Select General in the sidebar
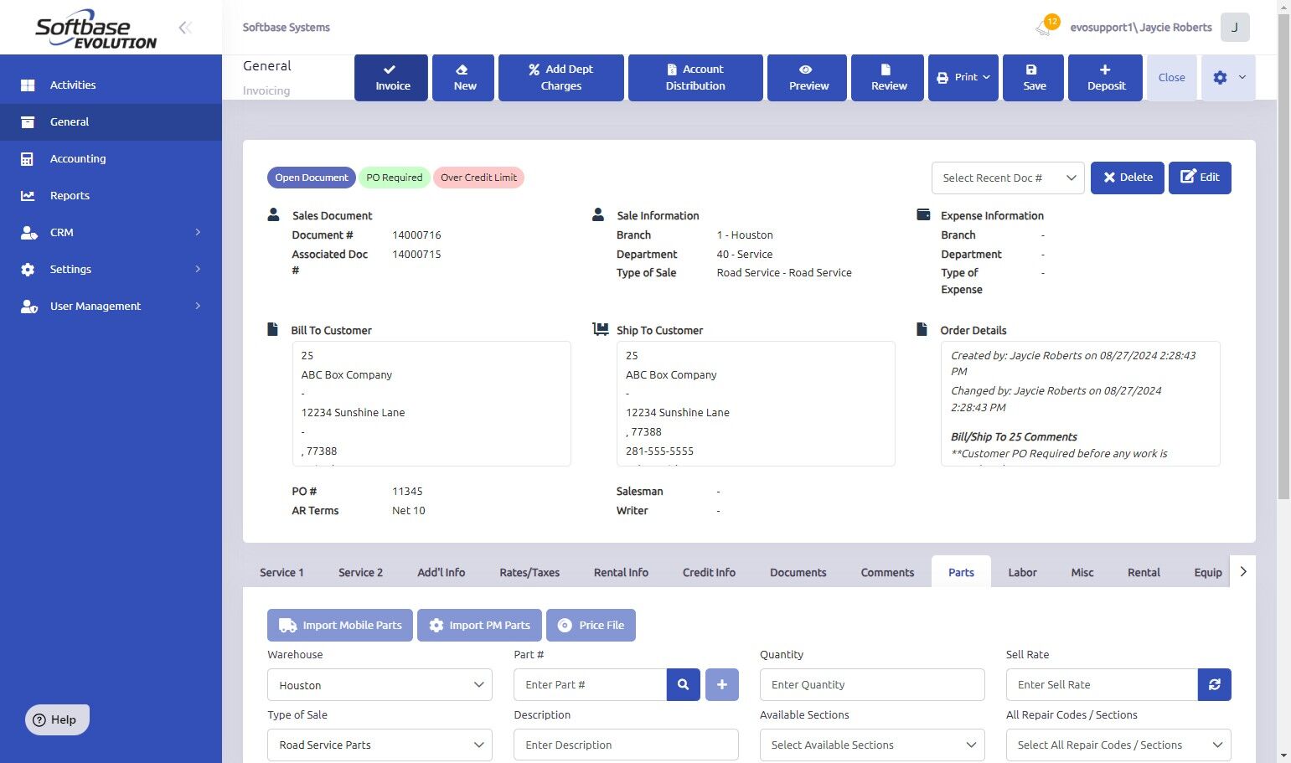 (111, 121)
